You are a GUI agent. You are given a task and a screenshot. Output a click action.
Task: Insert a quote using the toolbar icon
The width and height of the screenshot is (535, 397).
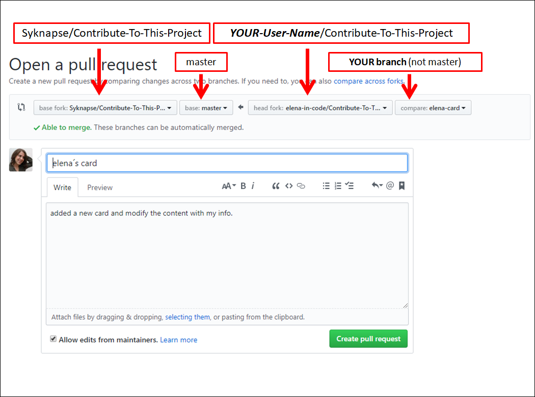tap(276, 186)
